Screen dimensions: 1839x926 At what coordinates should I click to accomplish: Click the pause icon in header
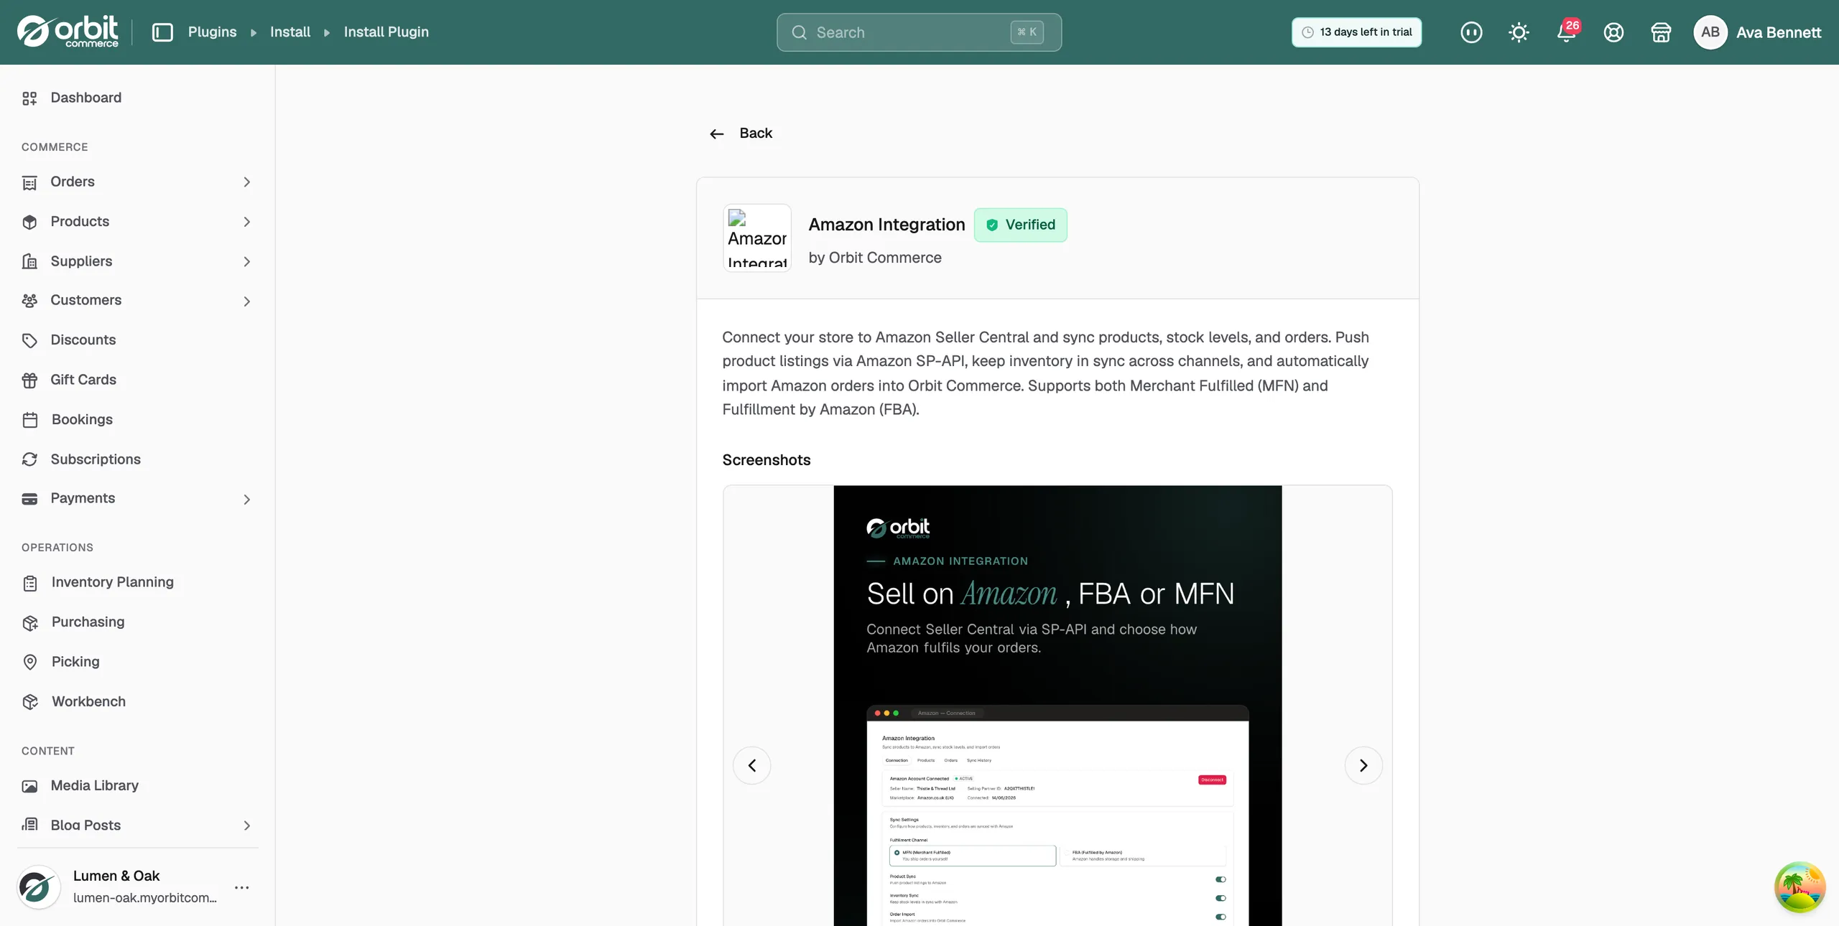click(x=1471, y=32)
